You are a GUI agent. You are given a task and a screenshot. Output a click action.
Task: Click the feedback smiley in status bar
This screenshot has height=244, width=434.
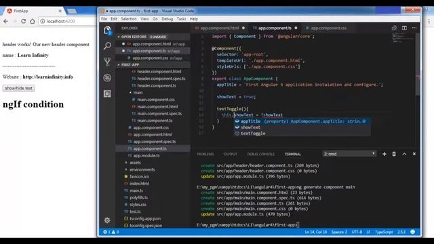[413, 232]
